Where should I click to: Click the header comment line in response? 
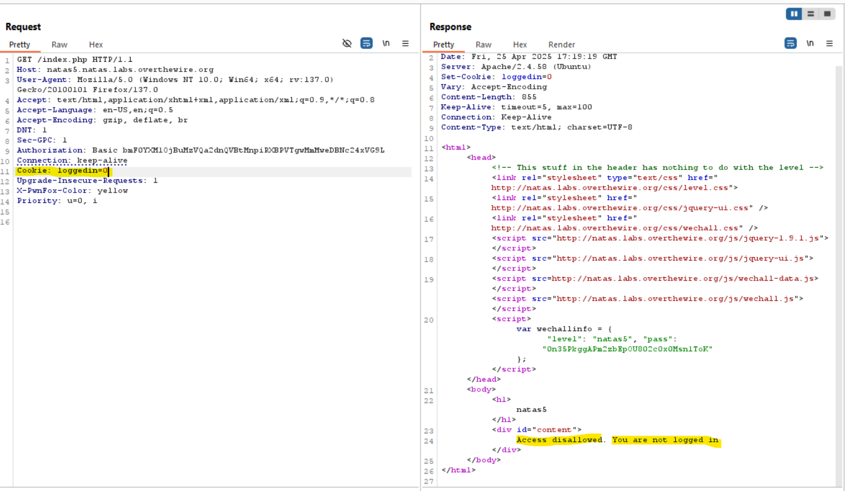(658, 168)
